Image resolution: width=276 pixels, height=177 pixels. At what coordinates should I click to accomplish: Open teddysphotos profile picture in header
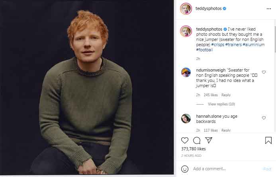click(186, 9)
